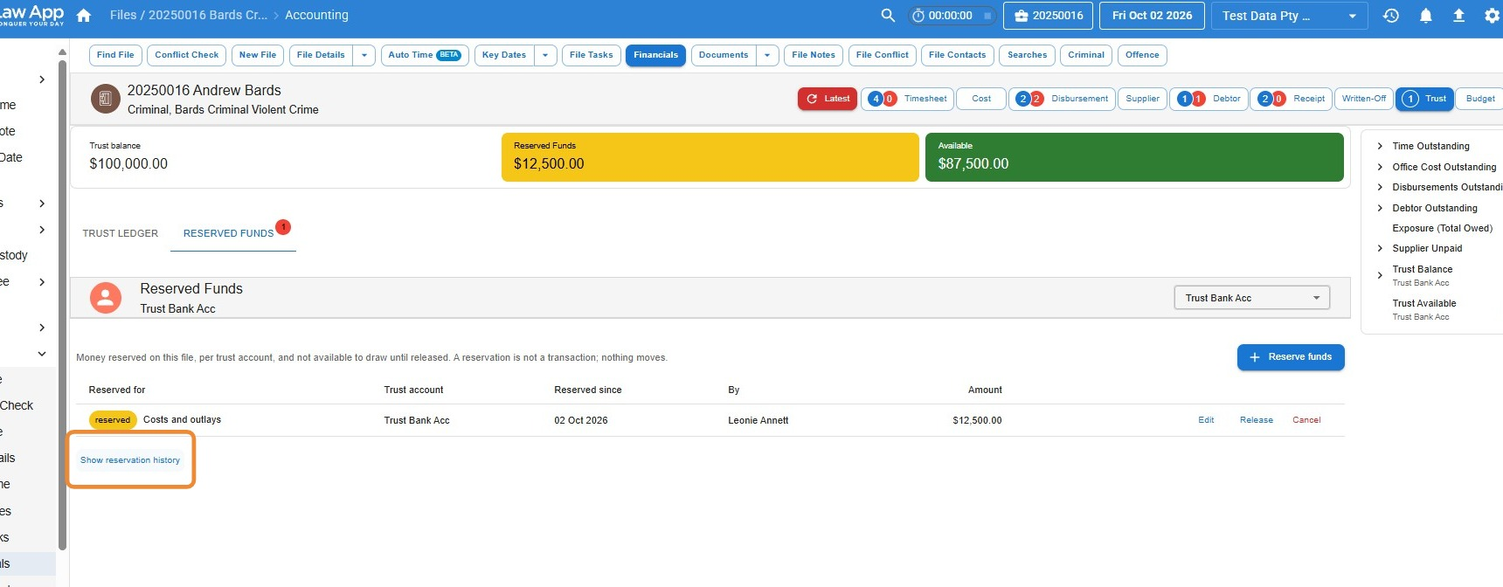The image size is (1503, 587).
Task: Open Documents
Action: (724, 55)
